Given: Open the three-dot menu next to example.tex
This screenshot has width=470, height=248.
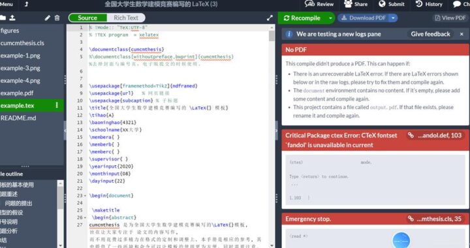Looking at the screenshot, I should pyautogui.click(x=57, y=105).
